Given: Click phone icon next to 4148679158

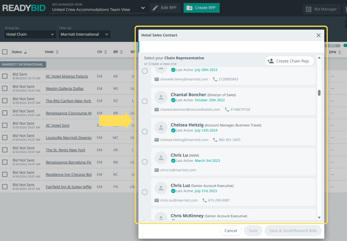Looking at the screenshot, I should pyautogui.click(x=227, y=109).
